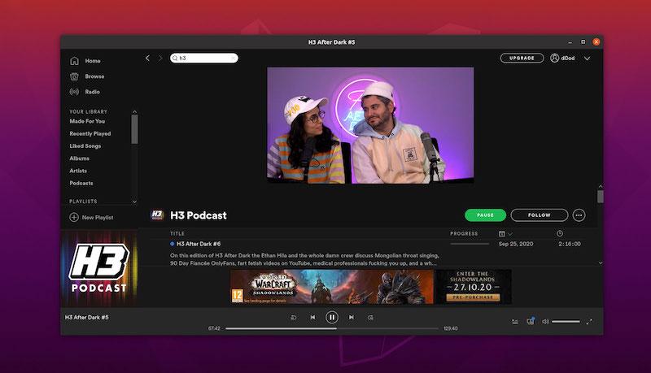Click the 2:16:00 duration value
Screen dimensions: 651x373
(570, 244)
